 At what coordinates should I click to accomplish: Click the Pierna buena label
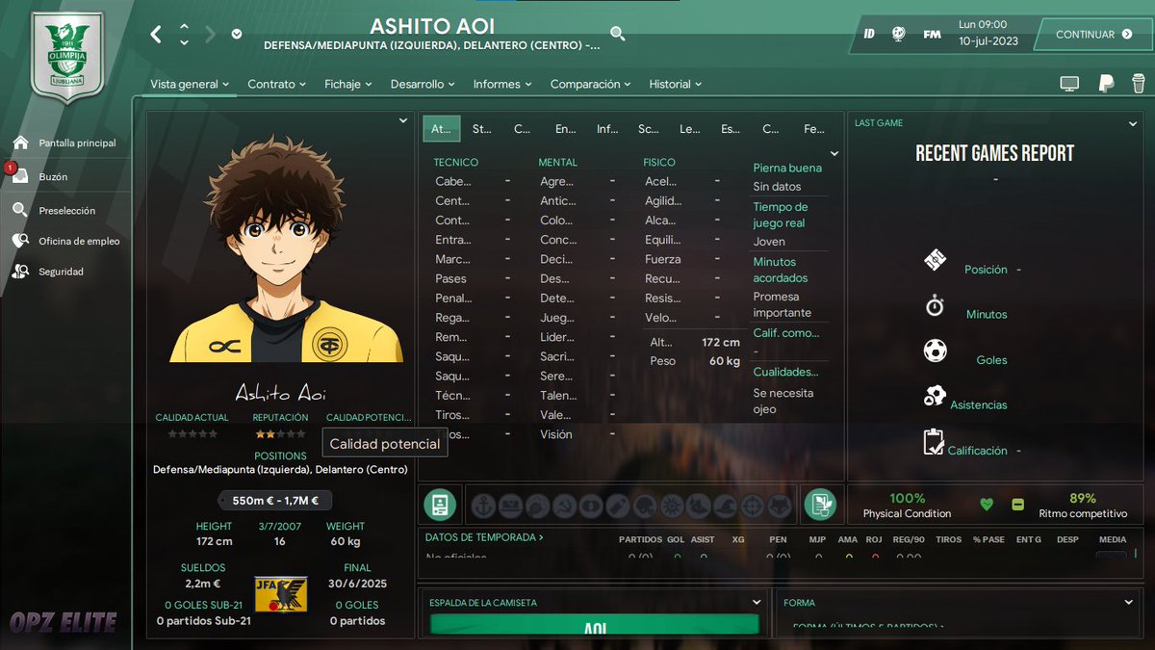[787, 168]
